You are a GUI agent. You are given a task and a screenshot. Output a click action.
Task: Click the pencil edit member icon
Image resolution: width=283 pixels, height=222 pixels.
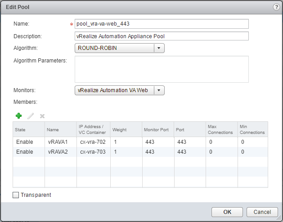(30, 116)
